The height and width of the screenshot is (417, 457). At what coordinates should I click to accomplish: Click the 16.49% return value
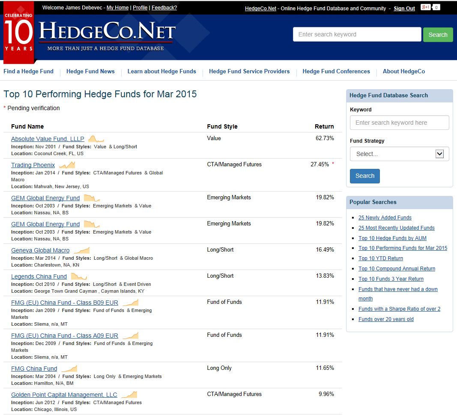pos(325,250)
